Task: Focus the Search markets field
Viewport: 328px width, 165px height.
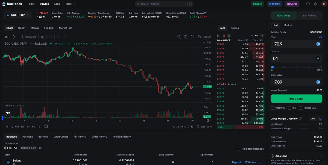Action: pos(164,4)
